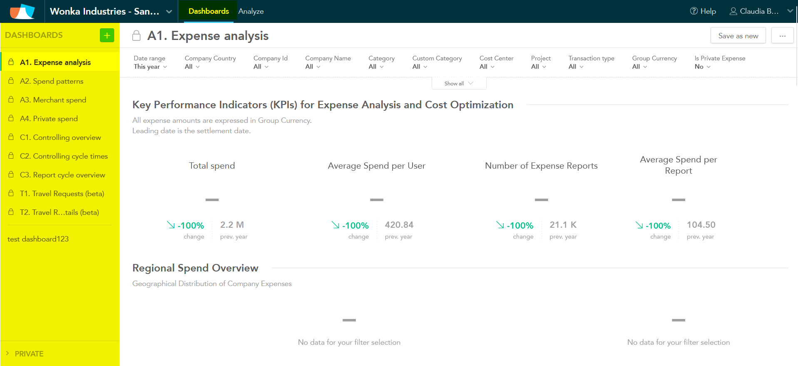
Task: Click the green plus add dashboard icon
Action: (107, 35)
